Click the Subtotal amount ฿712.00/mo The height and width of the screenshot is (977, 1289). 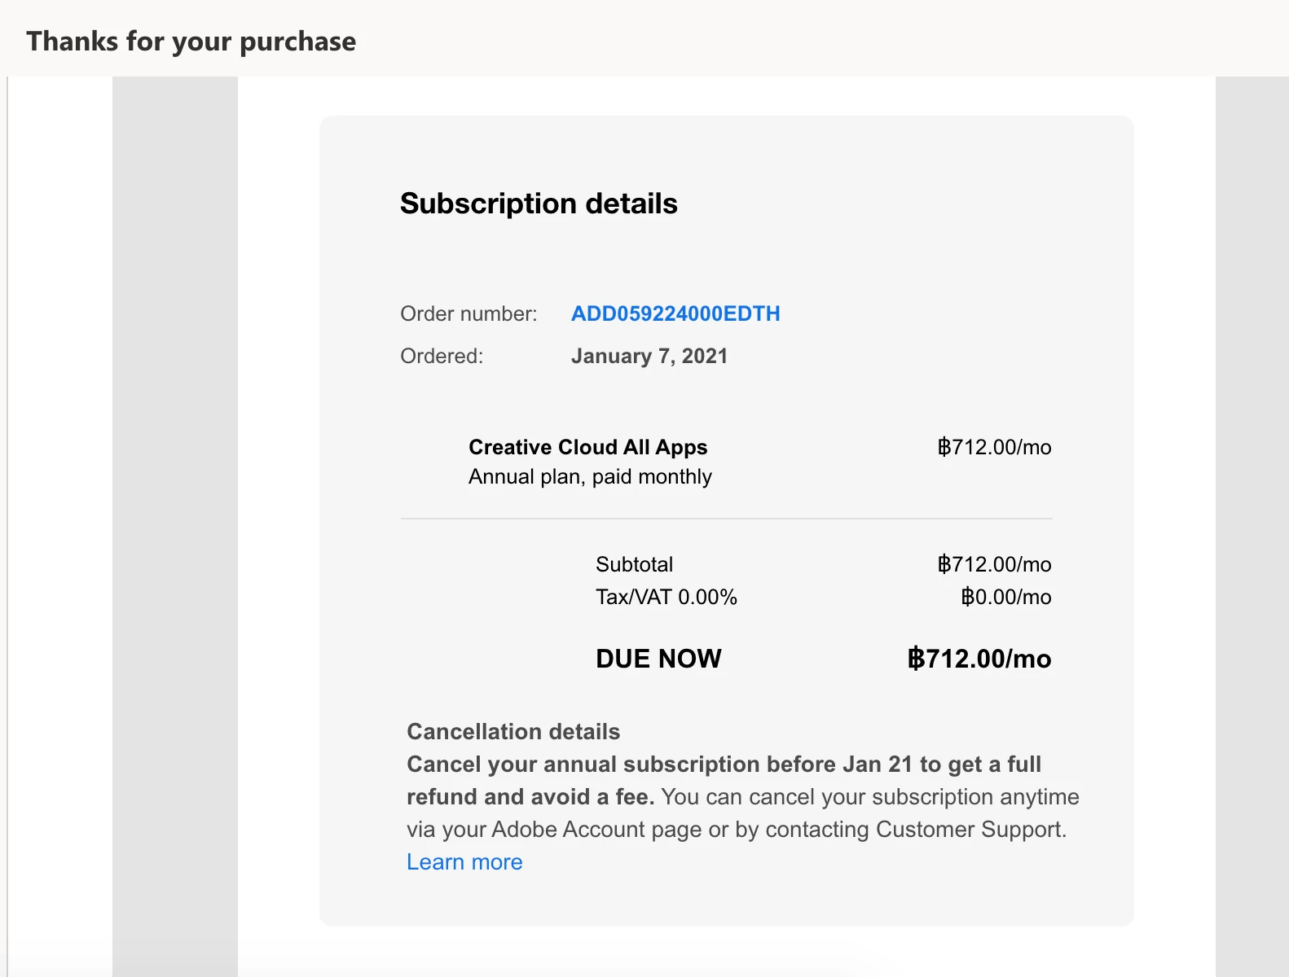click(x=994, y=564)
